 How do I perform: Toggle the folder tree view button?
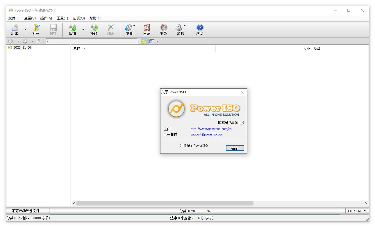tap(144, 41)
